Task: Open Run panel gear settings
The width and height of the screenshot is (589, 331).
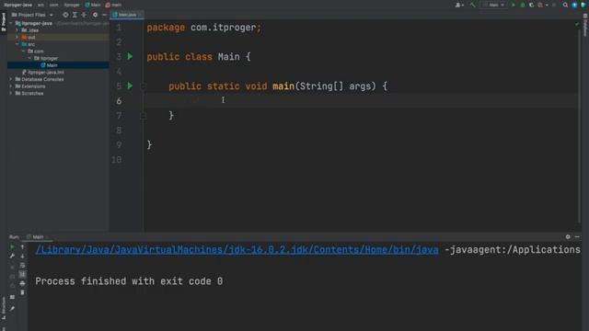Action: click(x=568, y=237)
